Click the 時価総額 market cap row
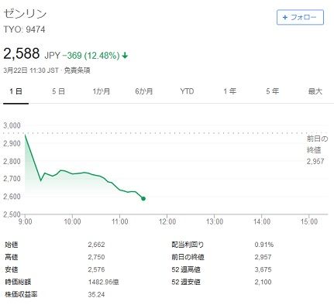Image resolution: width=334 pixels, height=305 pixels. click(62, 282)
